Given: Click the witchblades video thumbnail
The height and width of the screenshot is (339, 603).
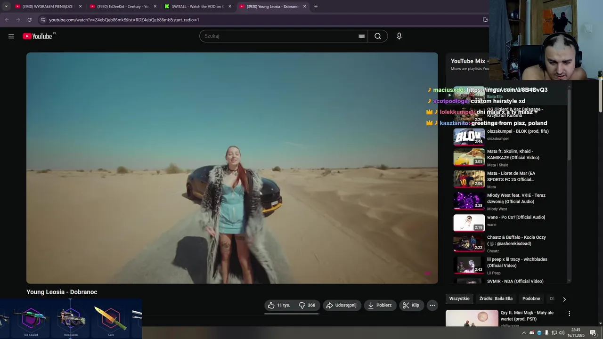Looking at the screenshot, I should pyautogui.click(x=469, y=265).
